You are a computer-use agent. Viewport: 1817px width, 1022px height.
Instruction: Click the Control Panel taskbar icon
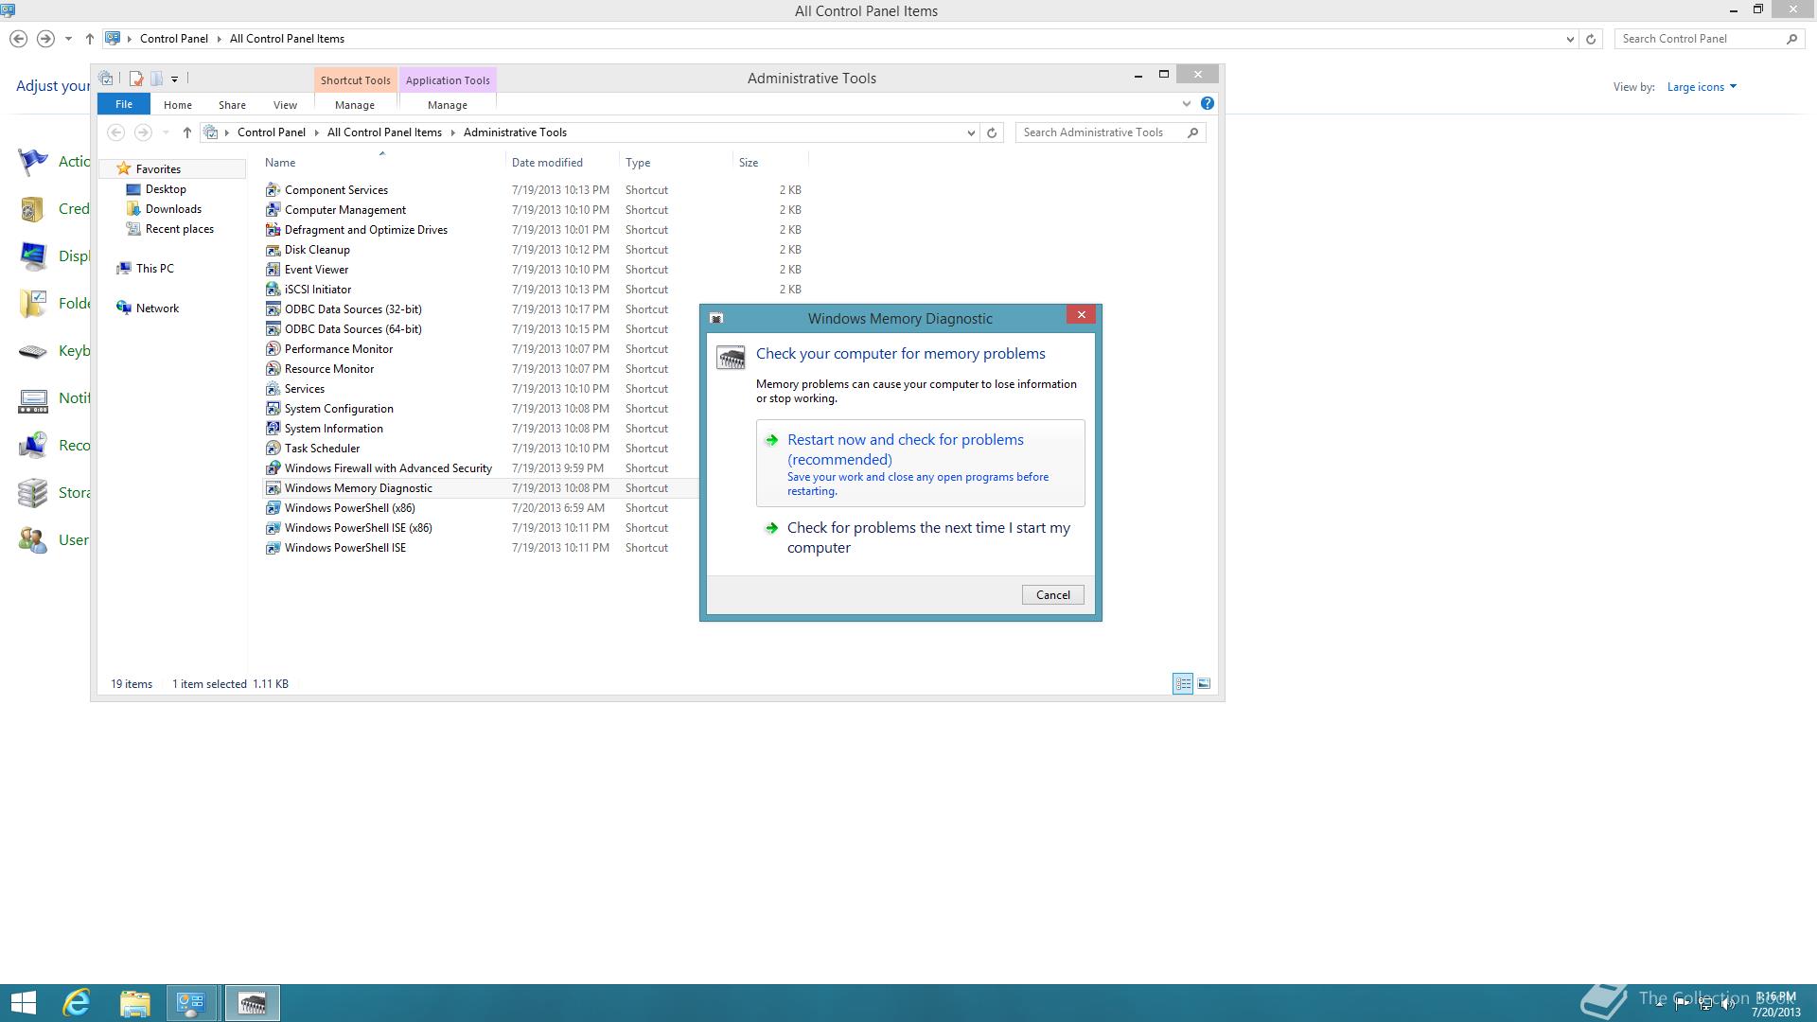point(192,1003)
